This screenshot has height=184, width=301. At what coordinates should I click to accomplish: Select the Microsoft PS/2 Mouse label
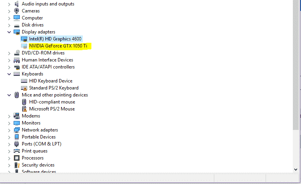(52, 109)
